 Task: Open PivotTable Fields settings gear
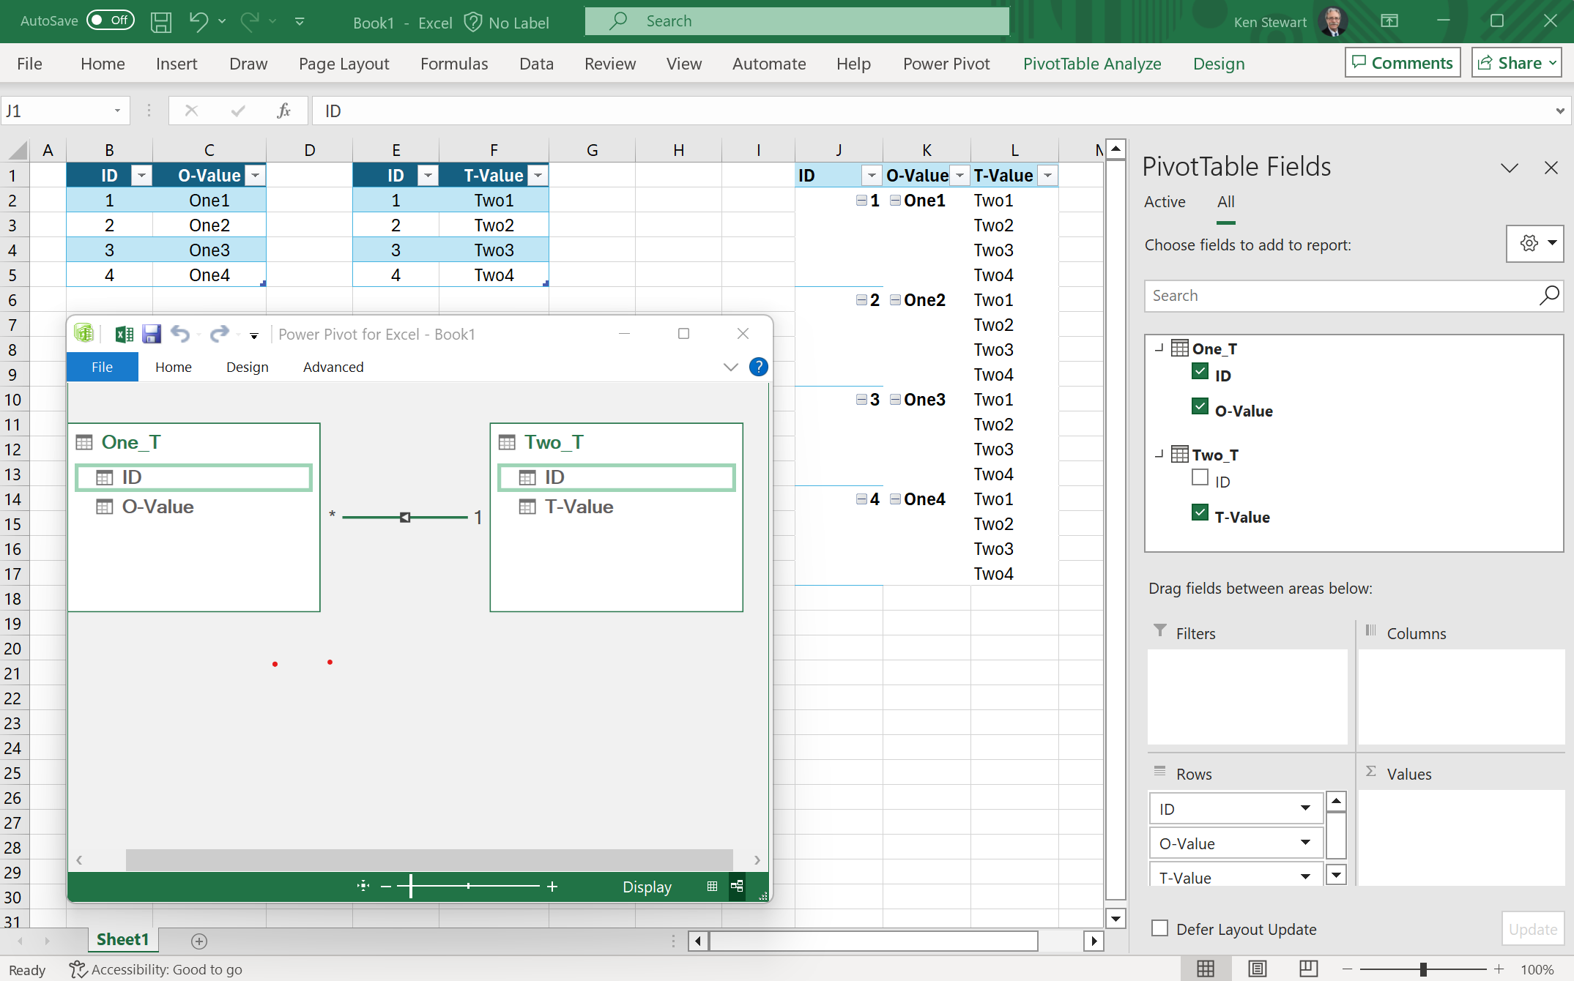coord(1529,243)
